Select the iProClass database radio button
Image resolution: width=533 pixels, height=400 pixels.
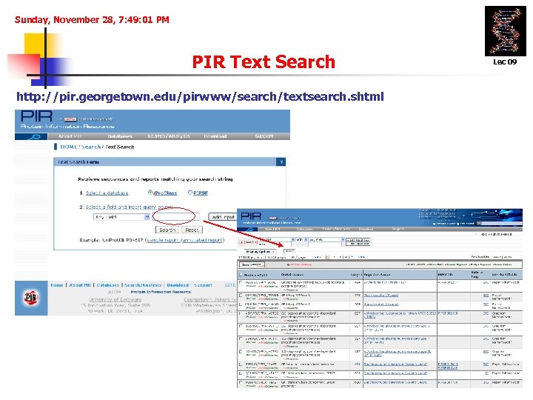click(x=150, y=193)
